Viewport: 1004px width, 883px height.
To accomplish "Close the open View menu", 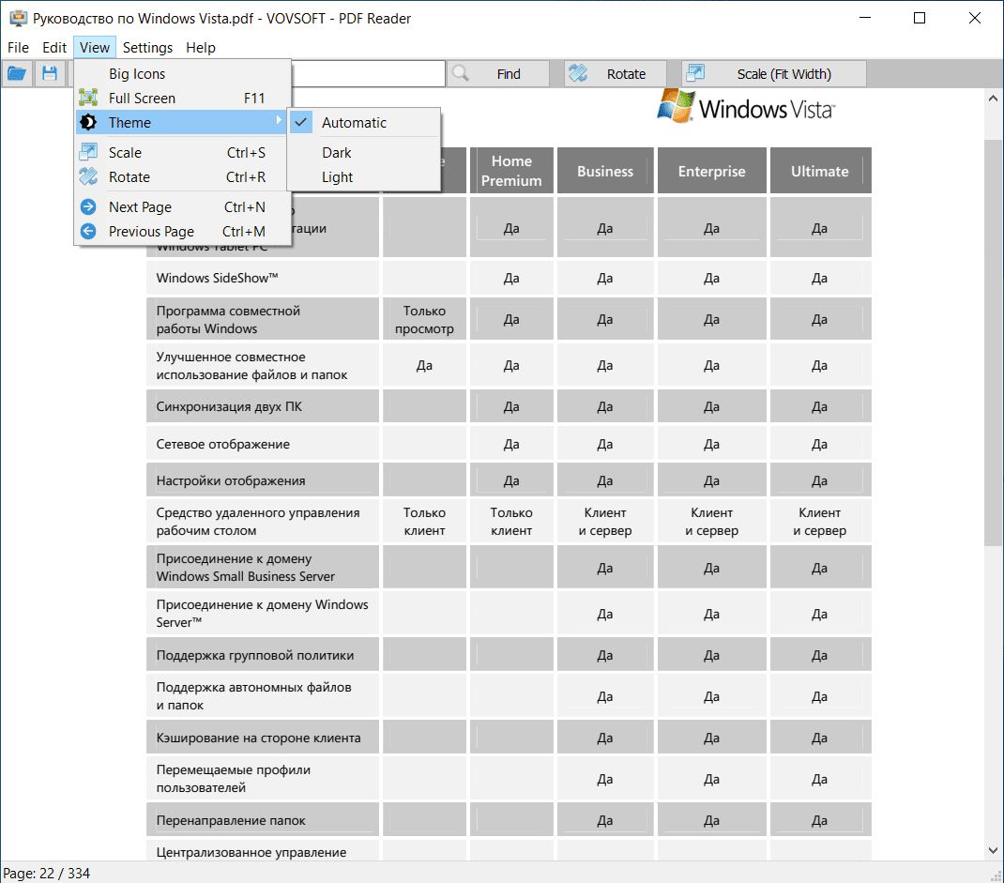I will [x=95, y=47].
